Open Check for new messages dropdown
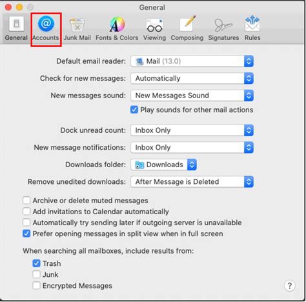 pos(192,78)
